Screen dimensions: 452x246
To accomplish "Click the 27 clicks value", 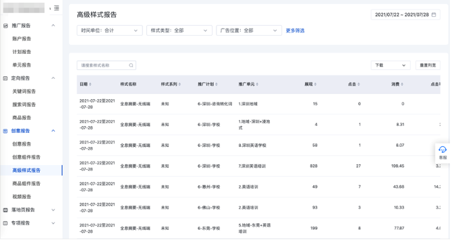I will coord(358,166).
